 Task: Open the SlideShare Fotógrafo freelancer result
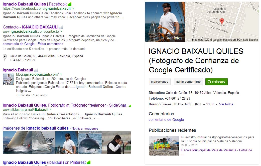66,105
